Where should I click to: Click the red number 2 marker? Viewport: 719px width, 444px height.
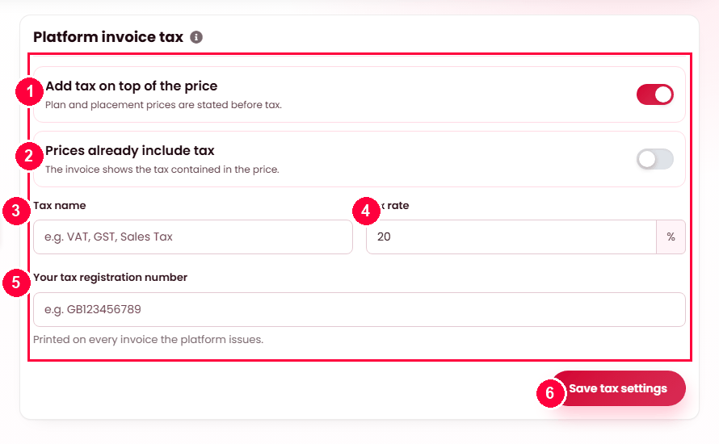click(30, 157)
